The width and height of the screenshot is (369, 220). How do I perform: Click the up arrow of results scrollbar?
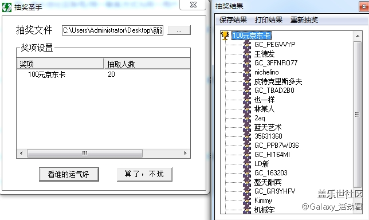click(x=358, y=36)
